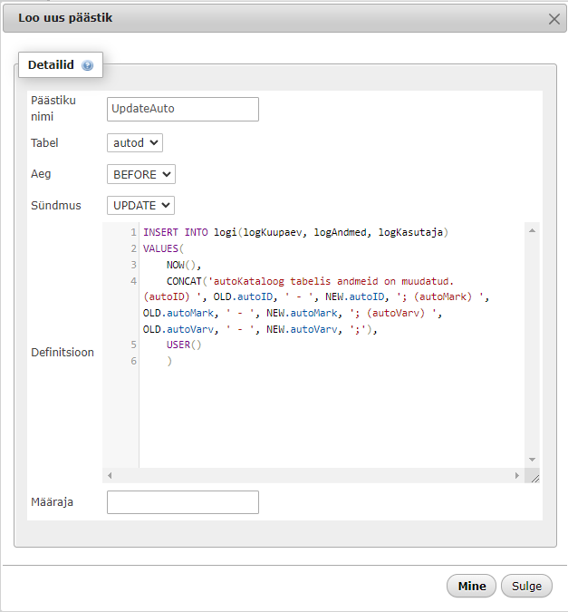Click the Tabel label

click(44, 143)
